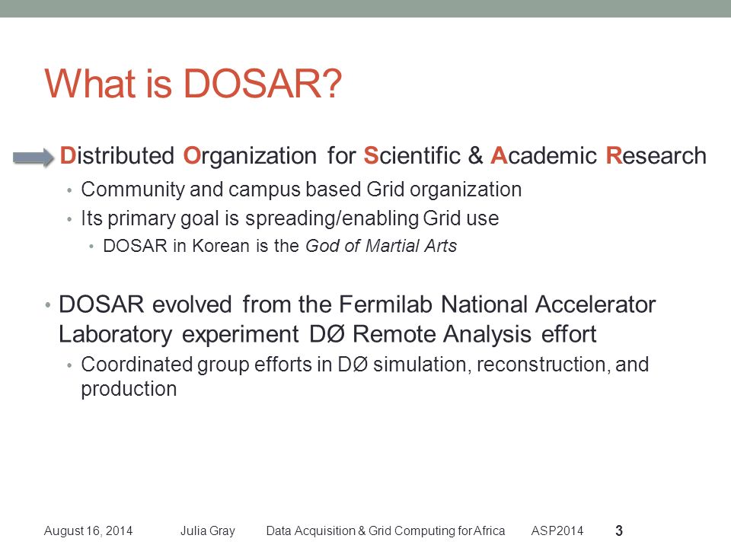Click the bullet starting 'Coordinated group efforts in DØ simulation'

365,377
